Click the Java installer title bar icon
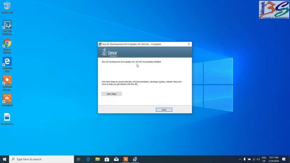This screenshot has height=163, width=290. pos(100,44)
